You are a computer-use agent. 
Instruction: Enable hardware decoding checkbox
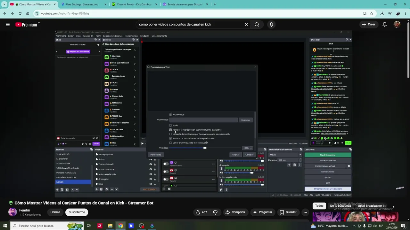coord(170,134)
